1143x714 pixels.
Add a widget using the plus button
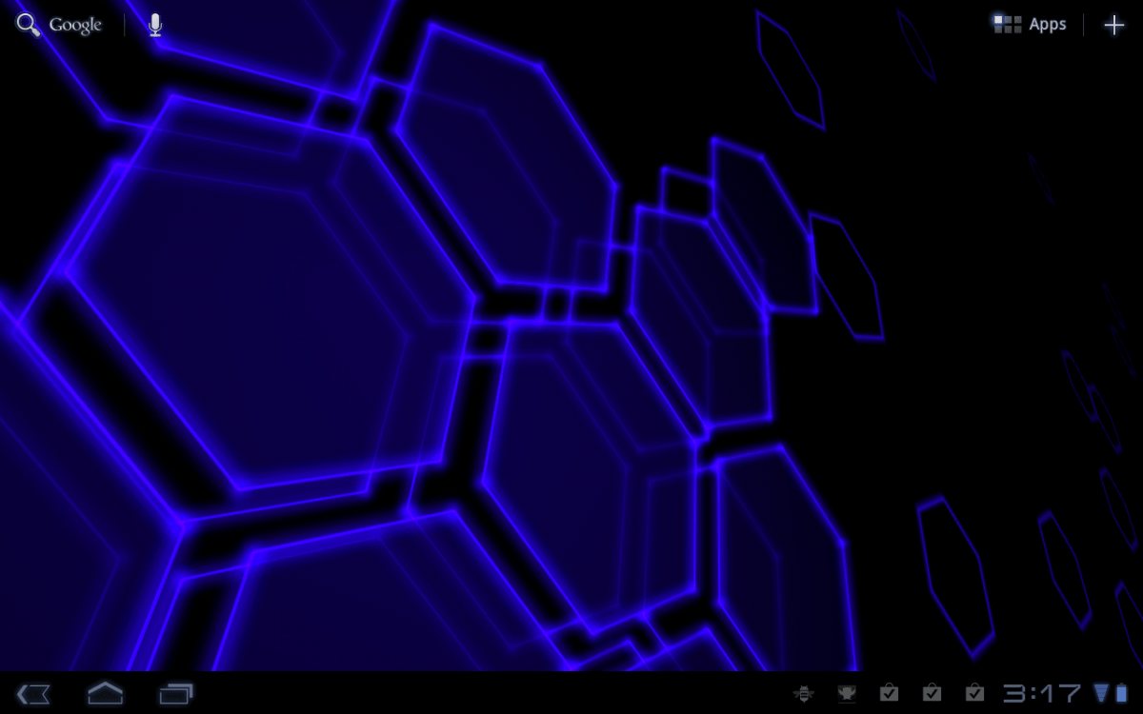click(x=1113, y=24)
